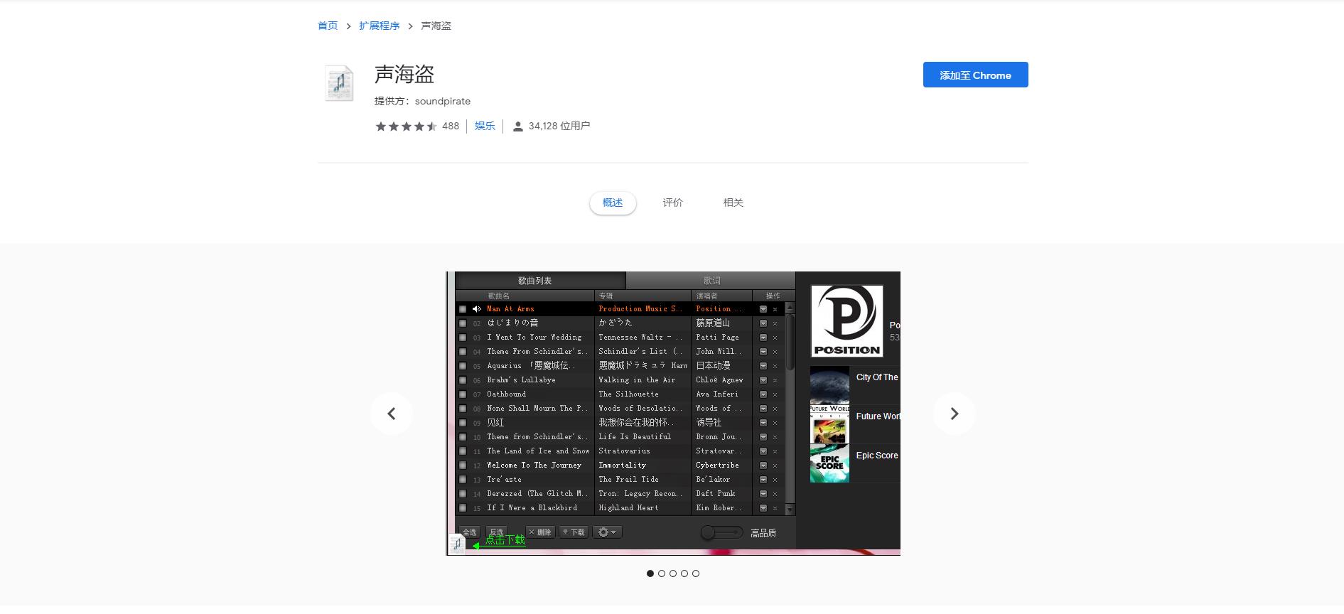
Task: Select the first carousel dot indicator
Action: [650, 573]
